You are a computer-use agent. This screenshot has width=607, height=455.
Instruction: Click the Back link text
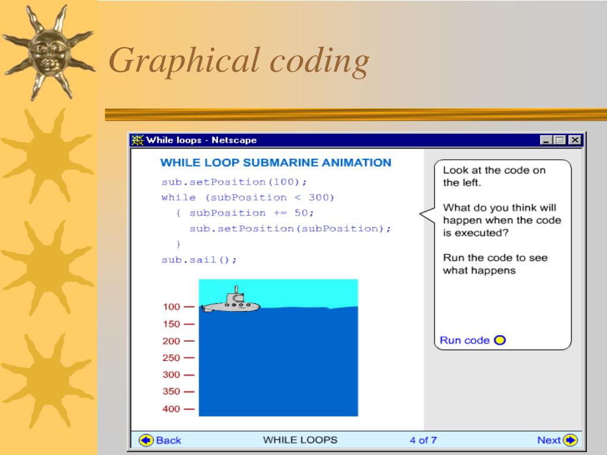pyautogui.click(x=168, y=440)
